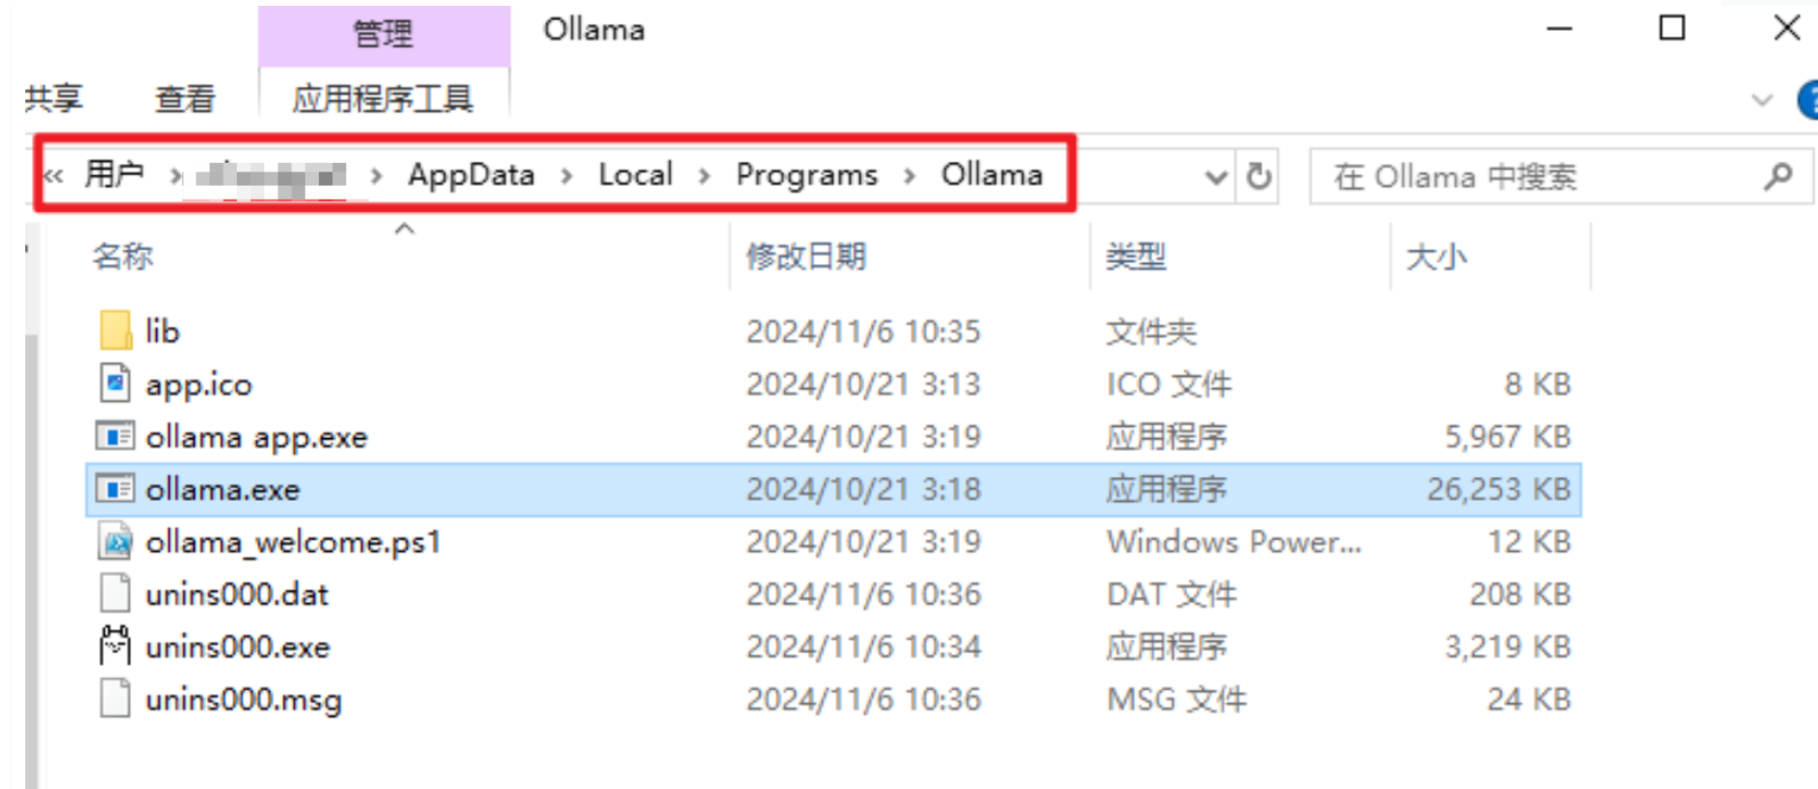Select the file name unins000.exe
The image size is (1818, 789).
237,646
